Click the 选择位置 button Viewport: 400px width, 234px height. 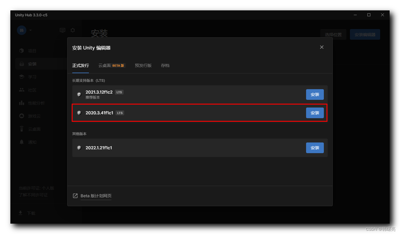click(x=333, y=35)
